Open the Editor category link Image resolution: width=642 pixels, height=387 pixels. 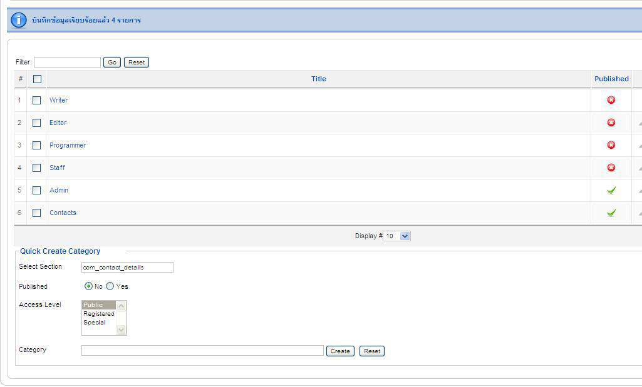point(58,123)
